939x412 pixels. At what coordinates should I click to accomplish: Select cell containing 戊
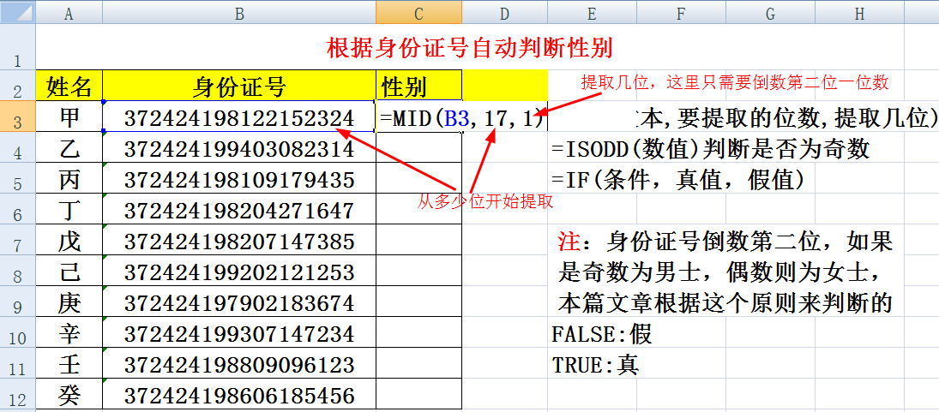coord(69,240)
